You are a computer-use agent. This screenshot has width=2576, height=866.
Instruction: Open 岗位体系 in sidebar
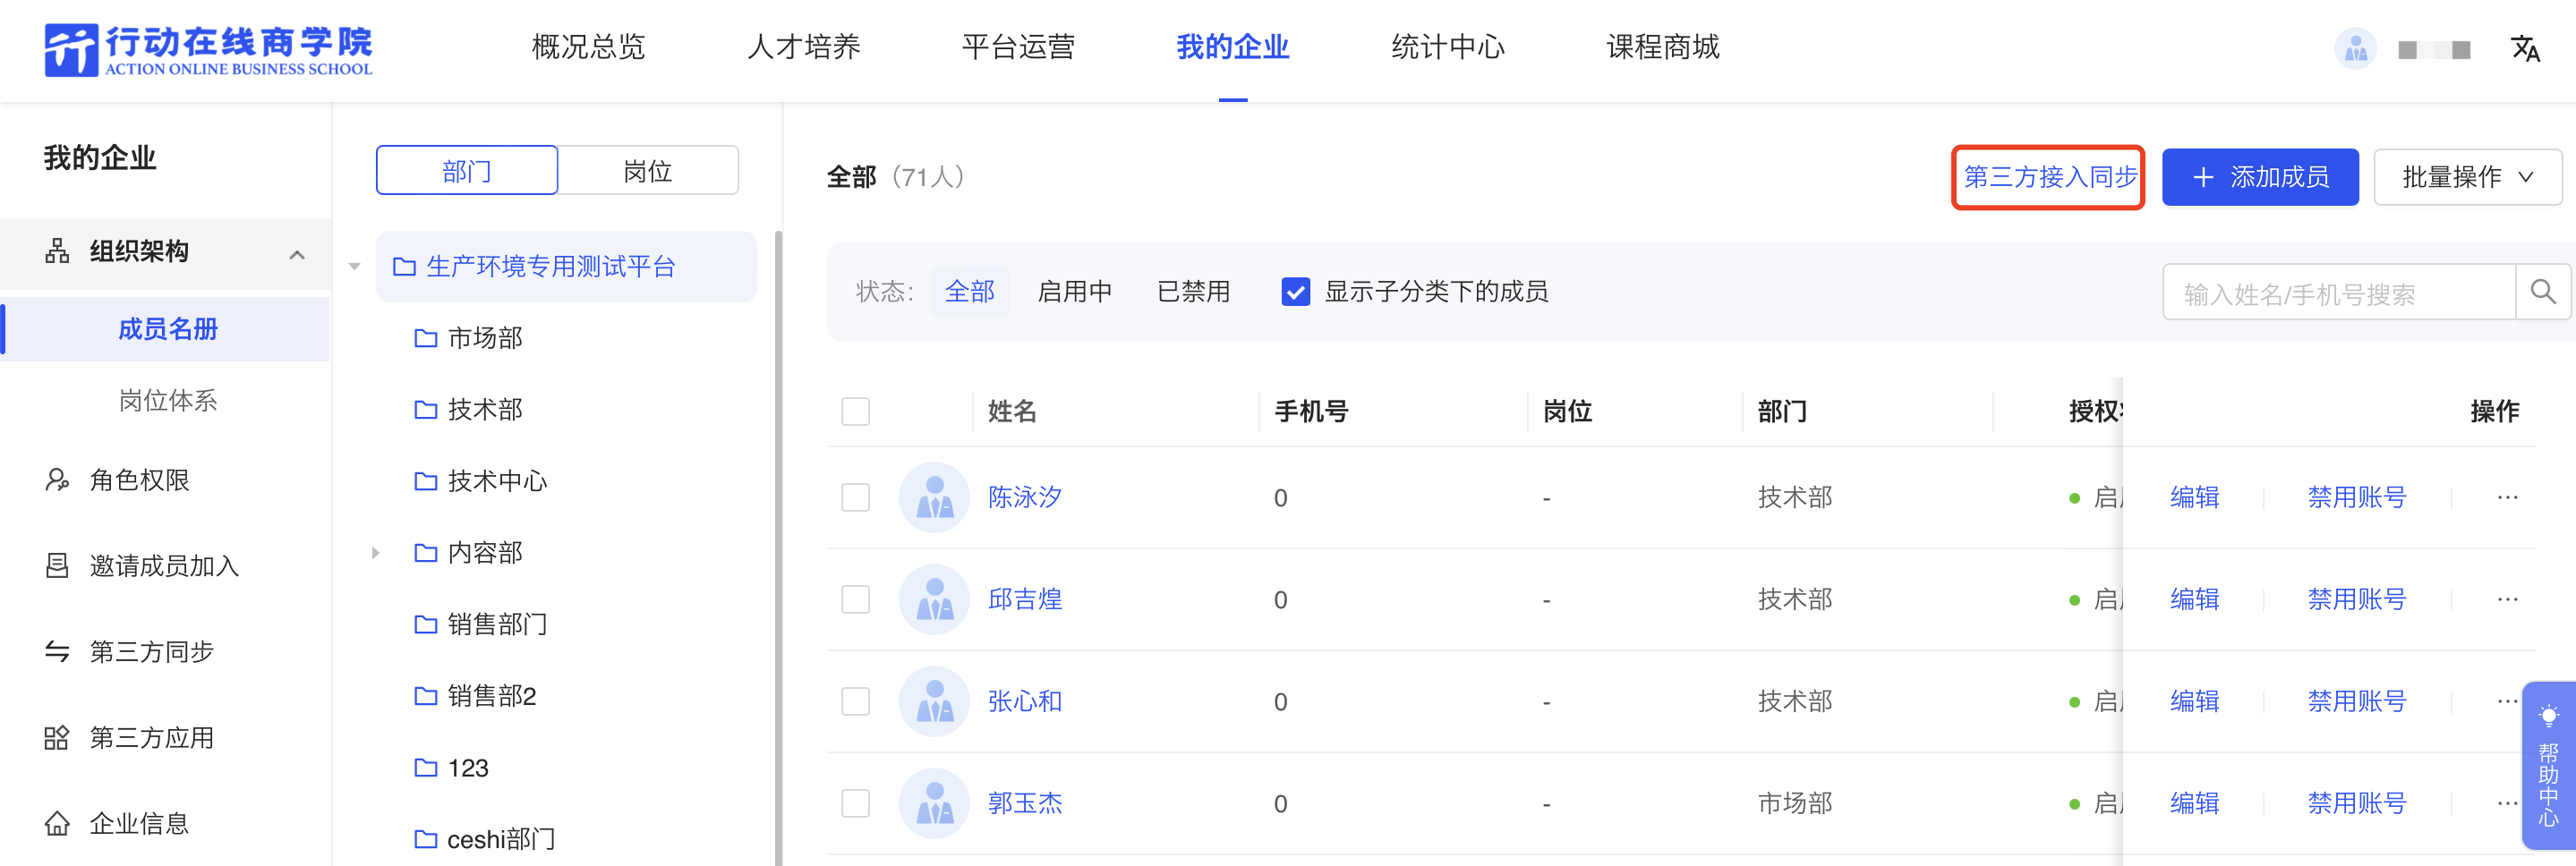pyautogui.click(x=168, y=401)
